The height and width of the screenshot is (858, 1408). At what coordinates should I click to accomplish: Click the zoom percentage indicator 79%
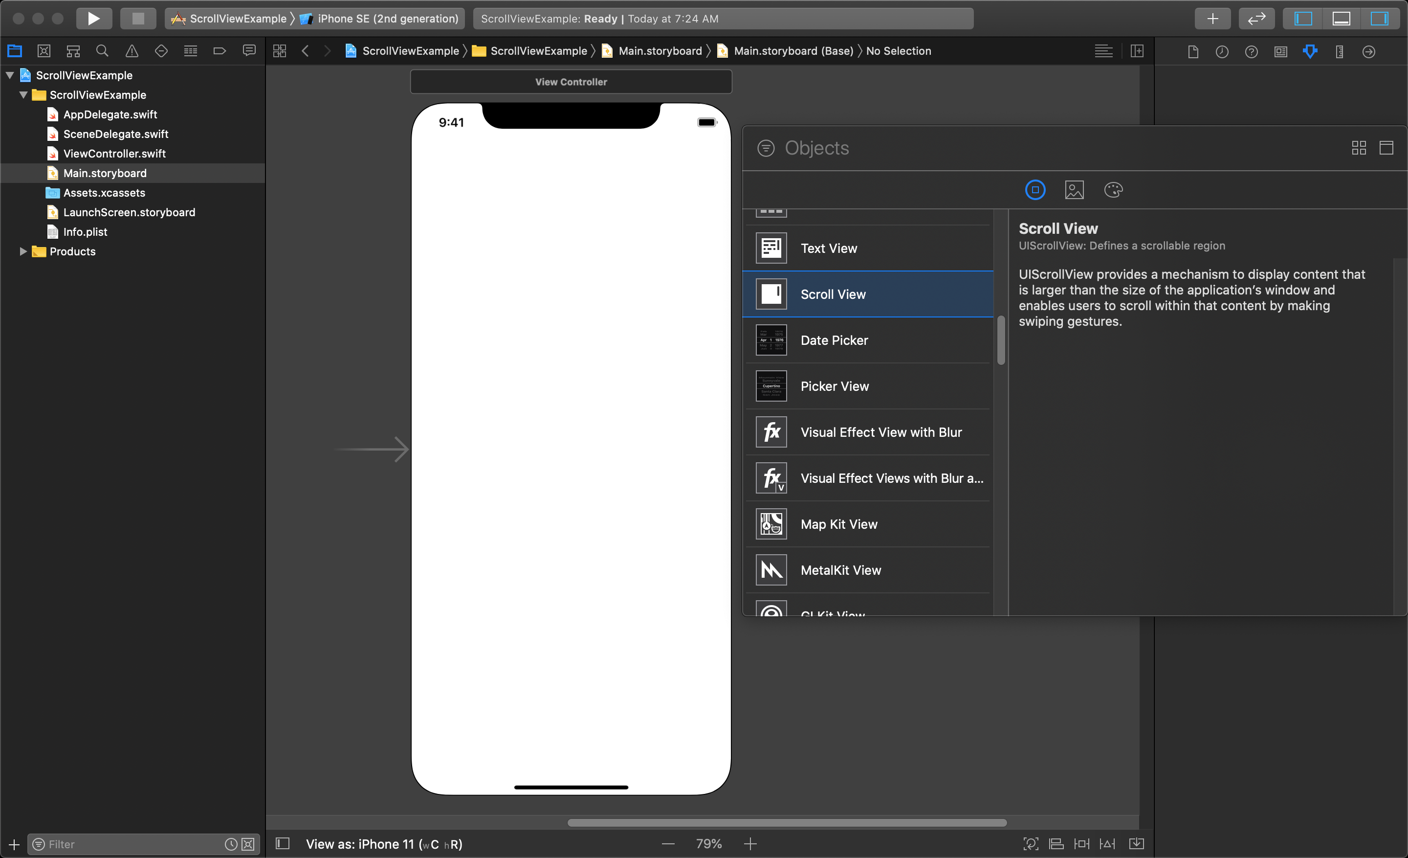(x=709, y=843)
